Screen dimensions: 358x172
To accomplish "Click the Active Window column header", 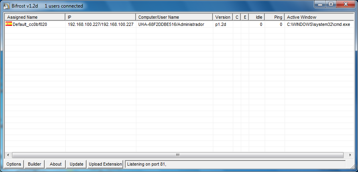I will [x=319, y=17].
